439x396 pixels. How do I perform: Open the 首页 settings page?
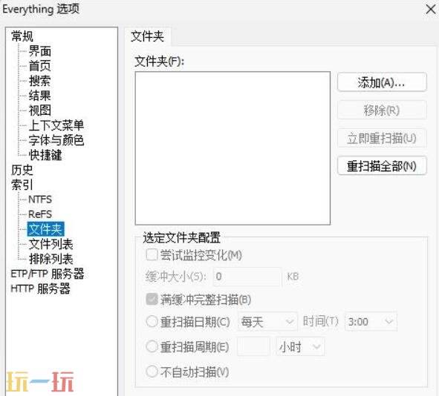(x=40, y=66)
